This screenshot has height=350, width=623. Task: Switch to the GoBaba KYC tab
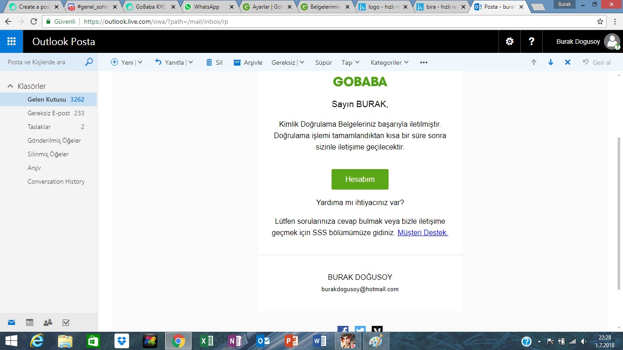click(x=151, y=7)
